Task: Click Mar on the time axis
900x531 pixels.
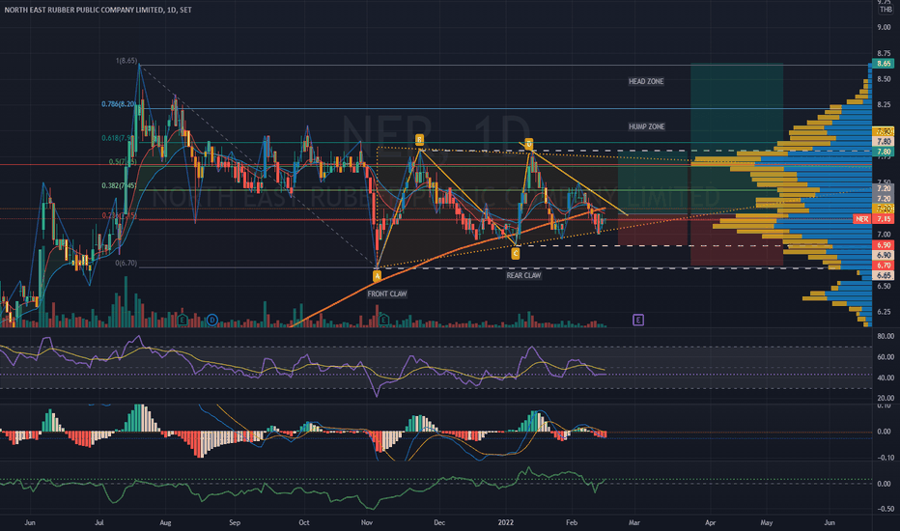Action: click(633, 522)
